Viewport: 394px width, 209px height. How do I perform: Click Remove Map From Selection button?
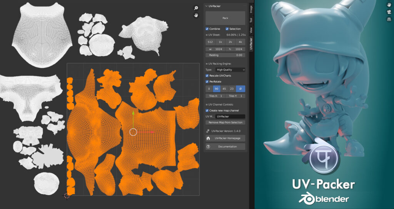225,122
